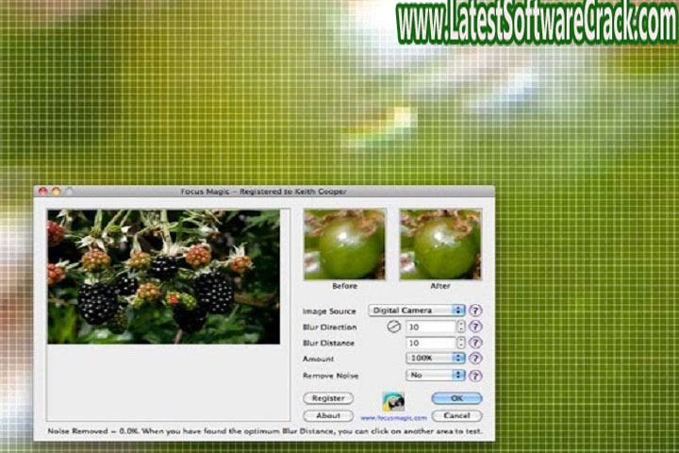Open the Remove Noise dropdown
Screen dimensions: 679x453
click(435, 375)
